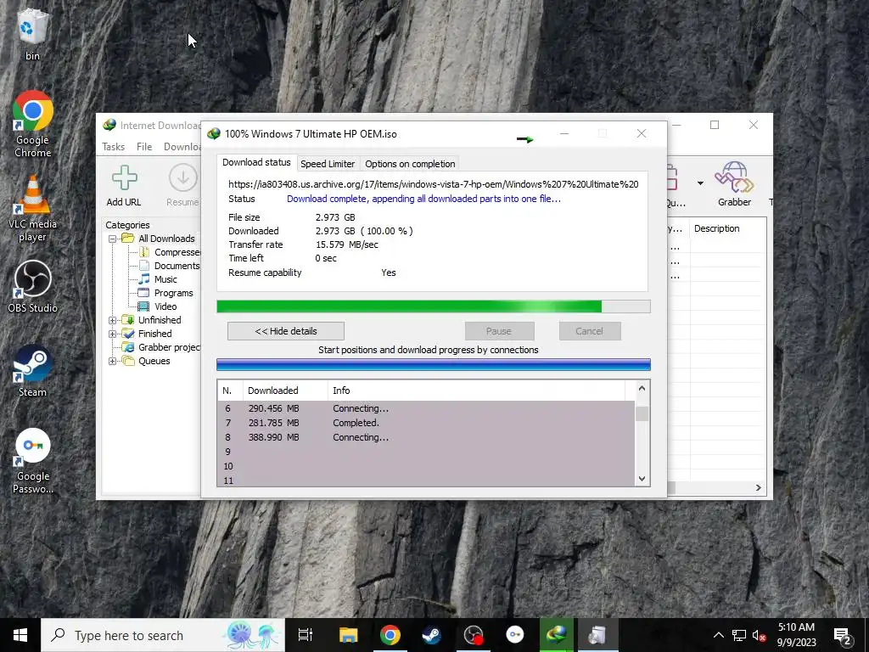Open network status tray icon
Viewport: 869px width, 652px height.
[739, 635]
